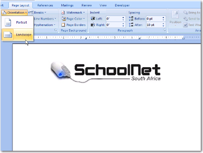Click the SchoolNet South Africa logo image
This screenshot has width=203, height=153.
(x=106, y=72)
